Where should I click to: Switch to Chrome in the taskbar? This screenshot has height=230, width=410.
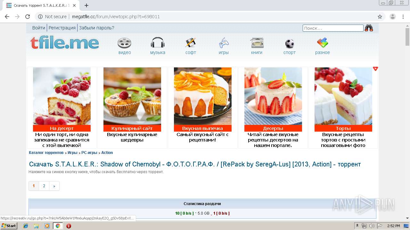[58, 226]
